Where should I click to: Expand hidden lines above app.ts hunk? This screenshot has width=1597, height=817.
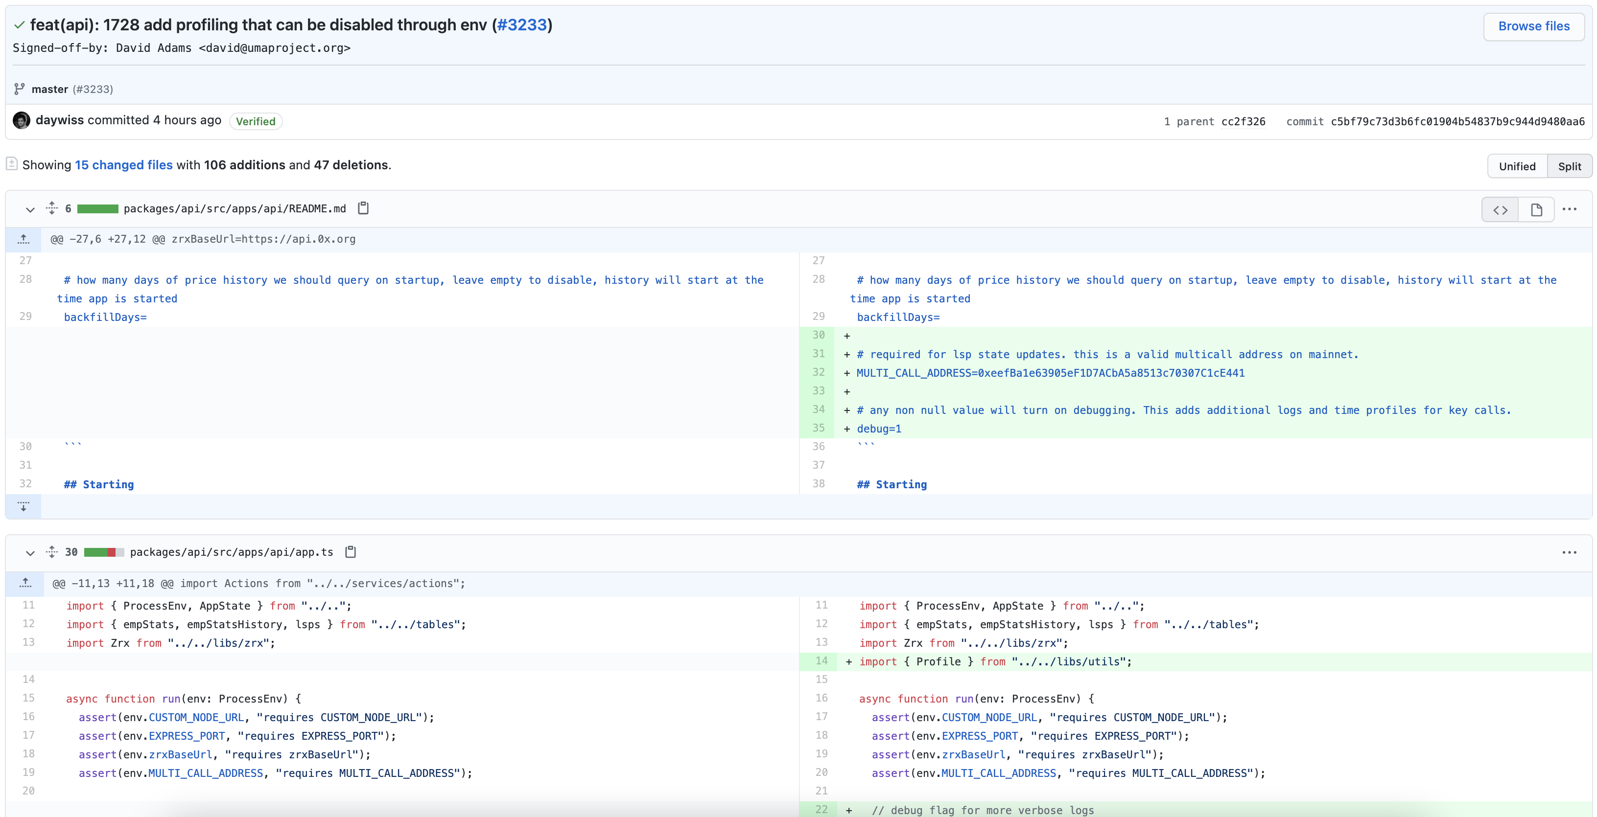[x=25, y=583]
